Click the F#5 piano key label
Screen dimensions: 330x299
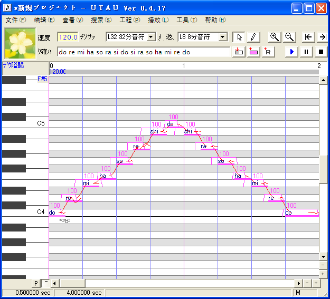click(x=42, y=79)
